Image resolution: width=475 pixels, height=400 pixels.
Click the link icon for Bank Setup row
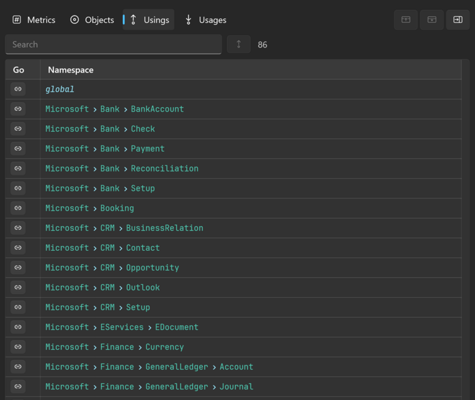click(x=18, y=188)
